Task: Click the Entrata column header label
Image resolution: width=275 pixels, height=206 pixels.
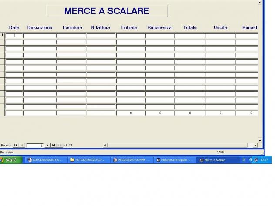Action: point(129,27)
